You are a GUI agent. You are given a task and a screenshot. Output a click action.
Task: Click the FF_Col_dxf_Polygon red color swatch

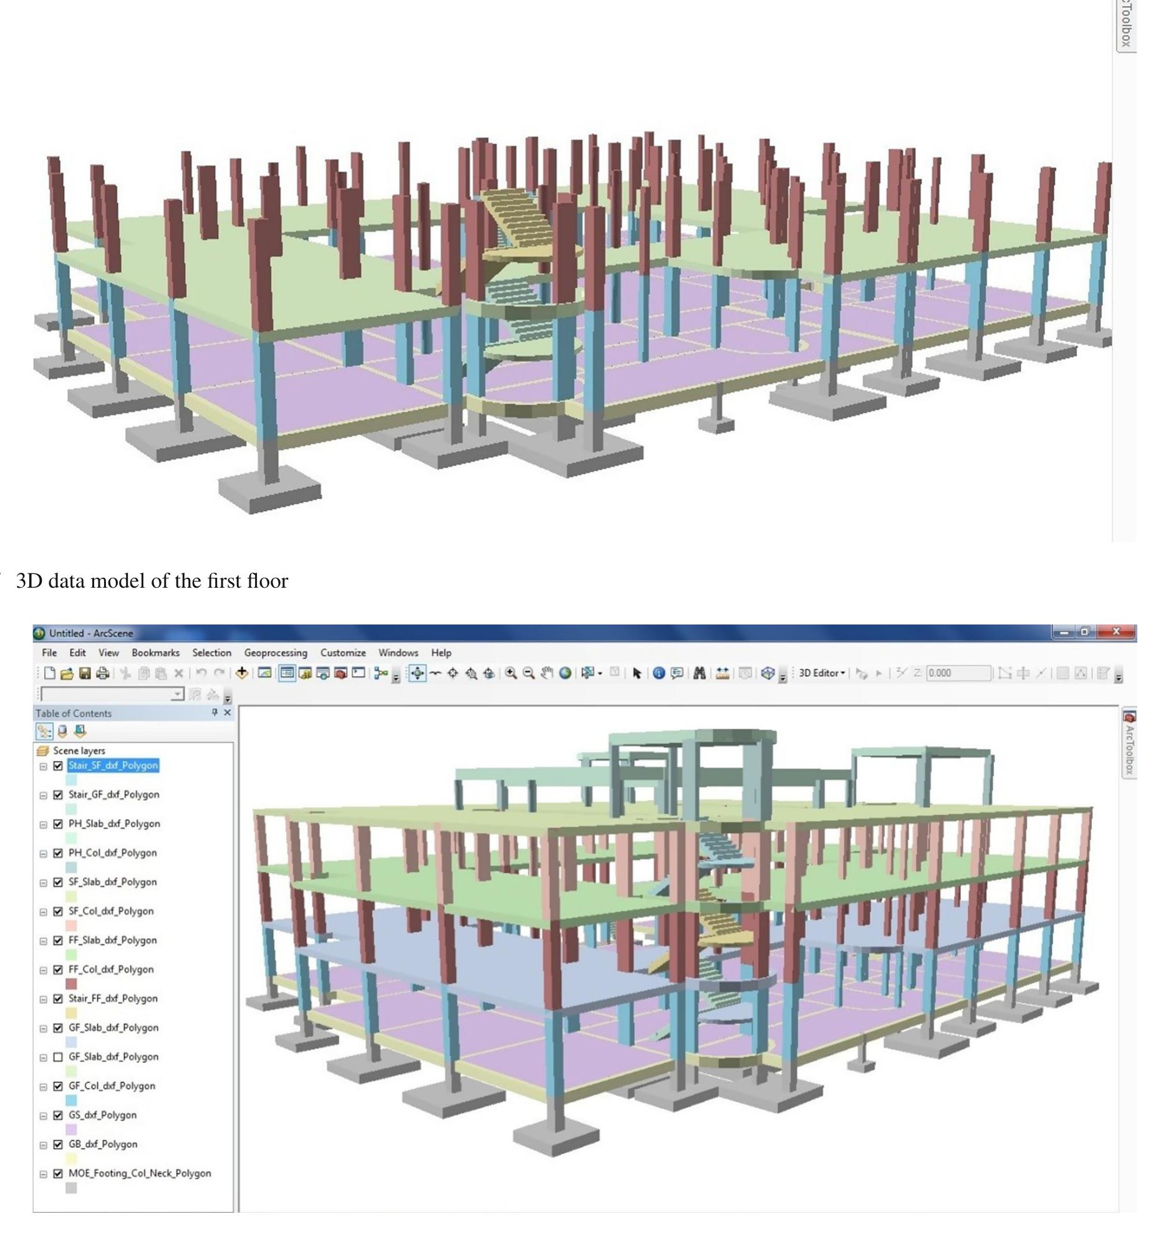click(71, 984)
